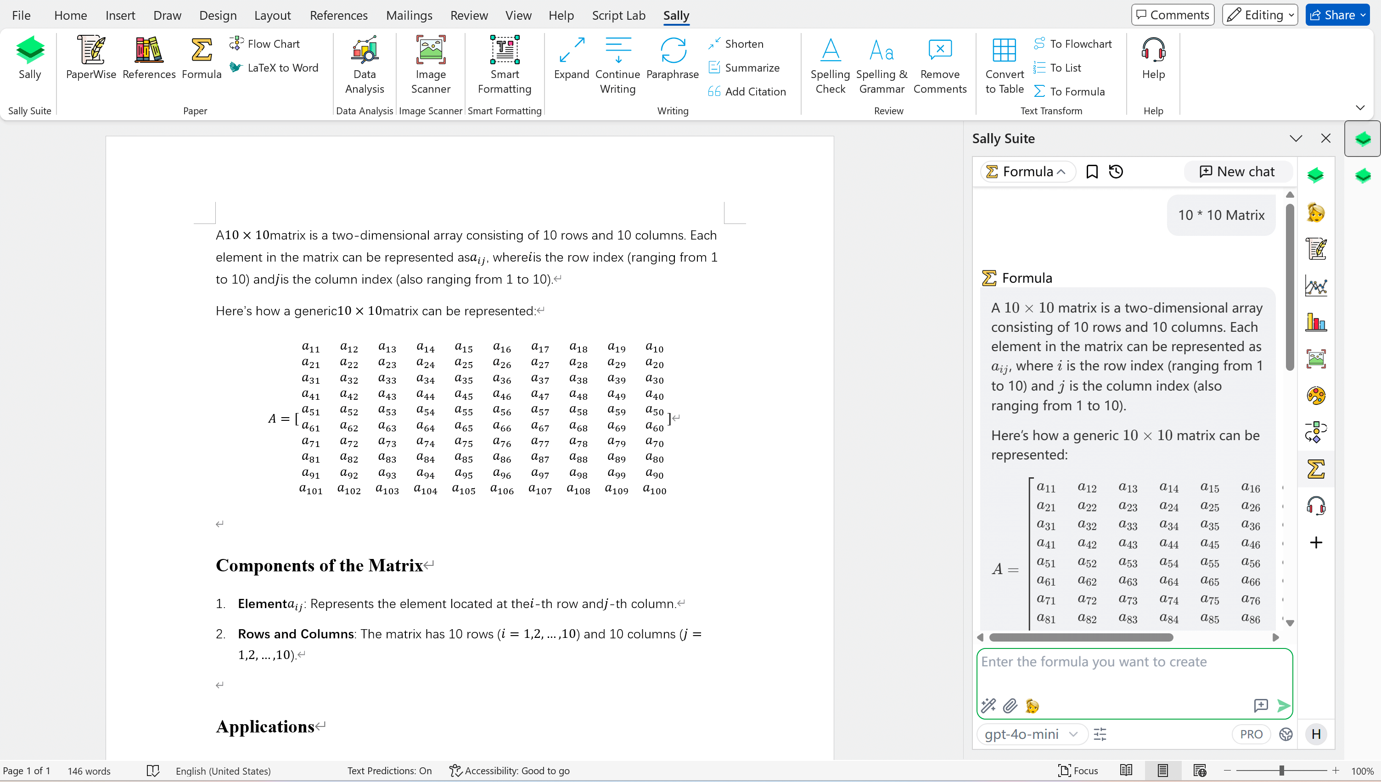This screenshot has height=782, width=1381.
Task: Switch to the Home tab
Action: click(x=70, y=16)
